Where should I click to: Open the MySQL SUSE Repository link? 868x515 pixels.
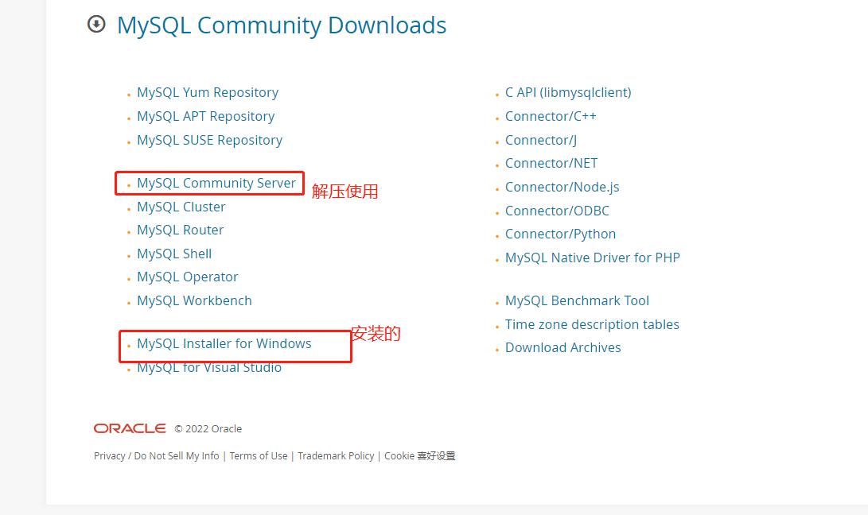(x=210, y=140)
